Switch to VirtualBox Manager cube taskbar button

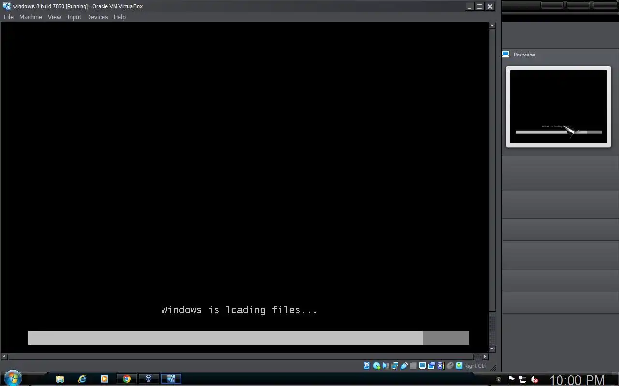coord(148,379)
